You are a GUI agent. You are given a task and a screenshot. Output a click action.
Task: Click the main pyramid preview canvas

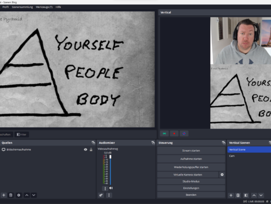(x=77, y=70)
